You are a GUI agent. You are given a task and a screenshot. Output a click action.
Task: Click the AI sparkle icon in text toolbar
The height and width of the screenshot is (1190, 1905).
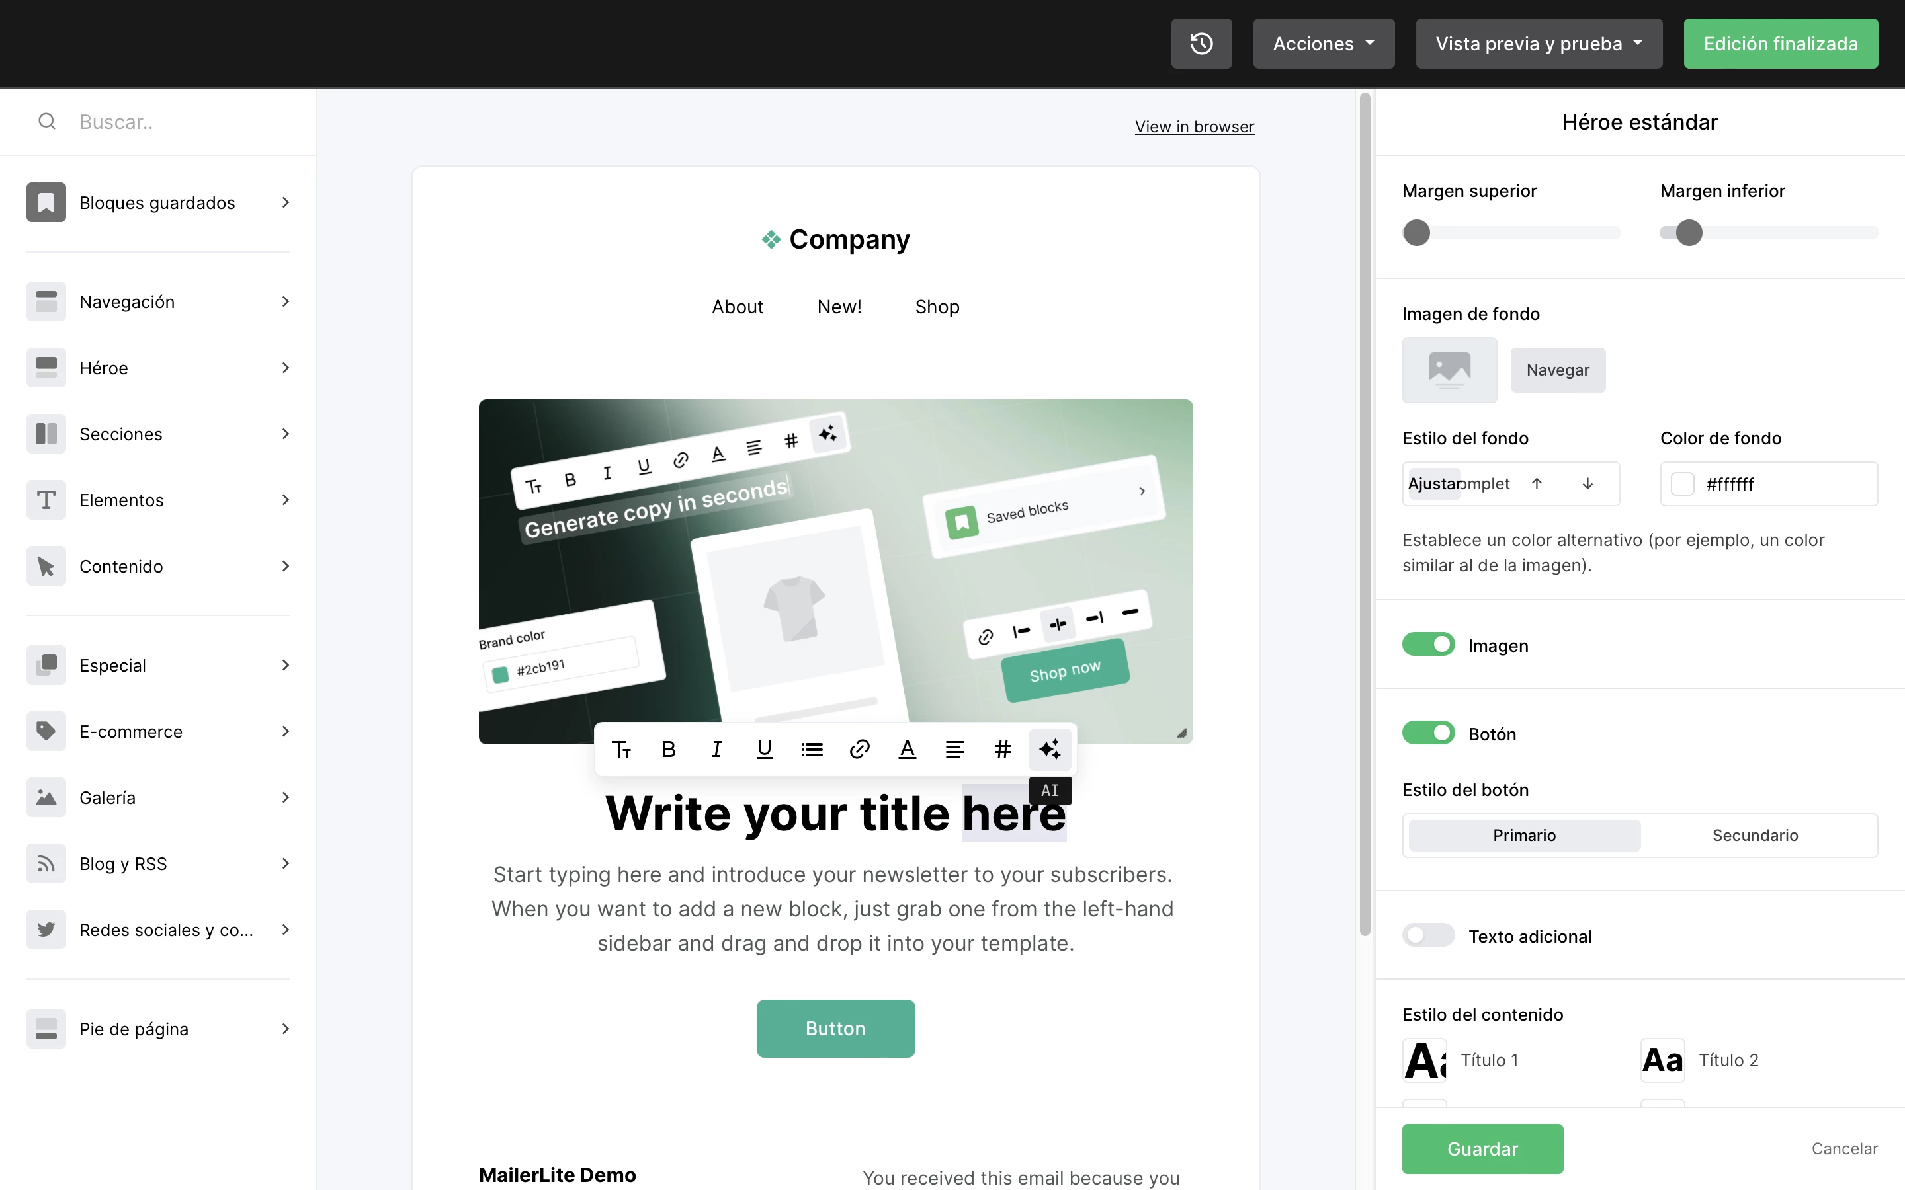(1049, 749)
